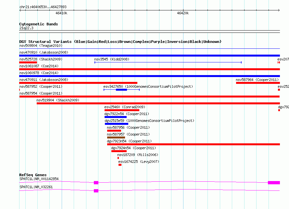
Task: Click the thick blue block of esv3427650
Action: click(x=121, y=90)
